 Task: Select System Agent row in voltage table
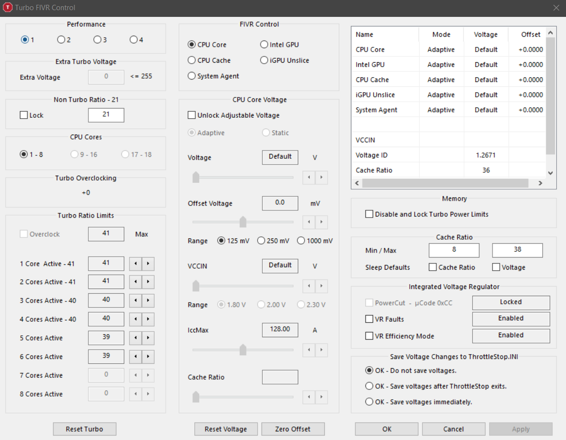(x=449, y=110)
